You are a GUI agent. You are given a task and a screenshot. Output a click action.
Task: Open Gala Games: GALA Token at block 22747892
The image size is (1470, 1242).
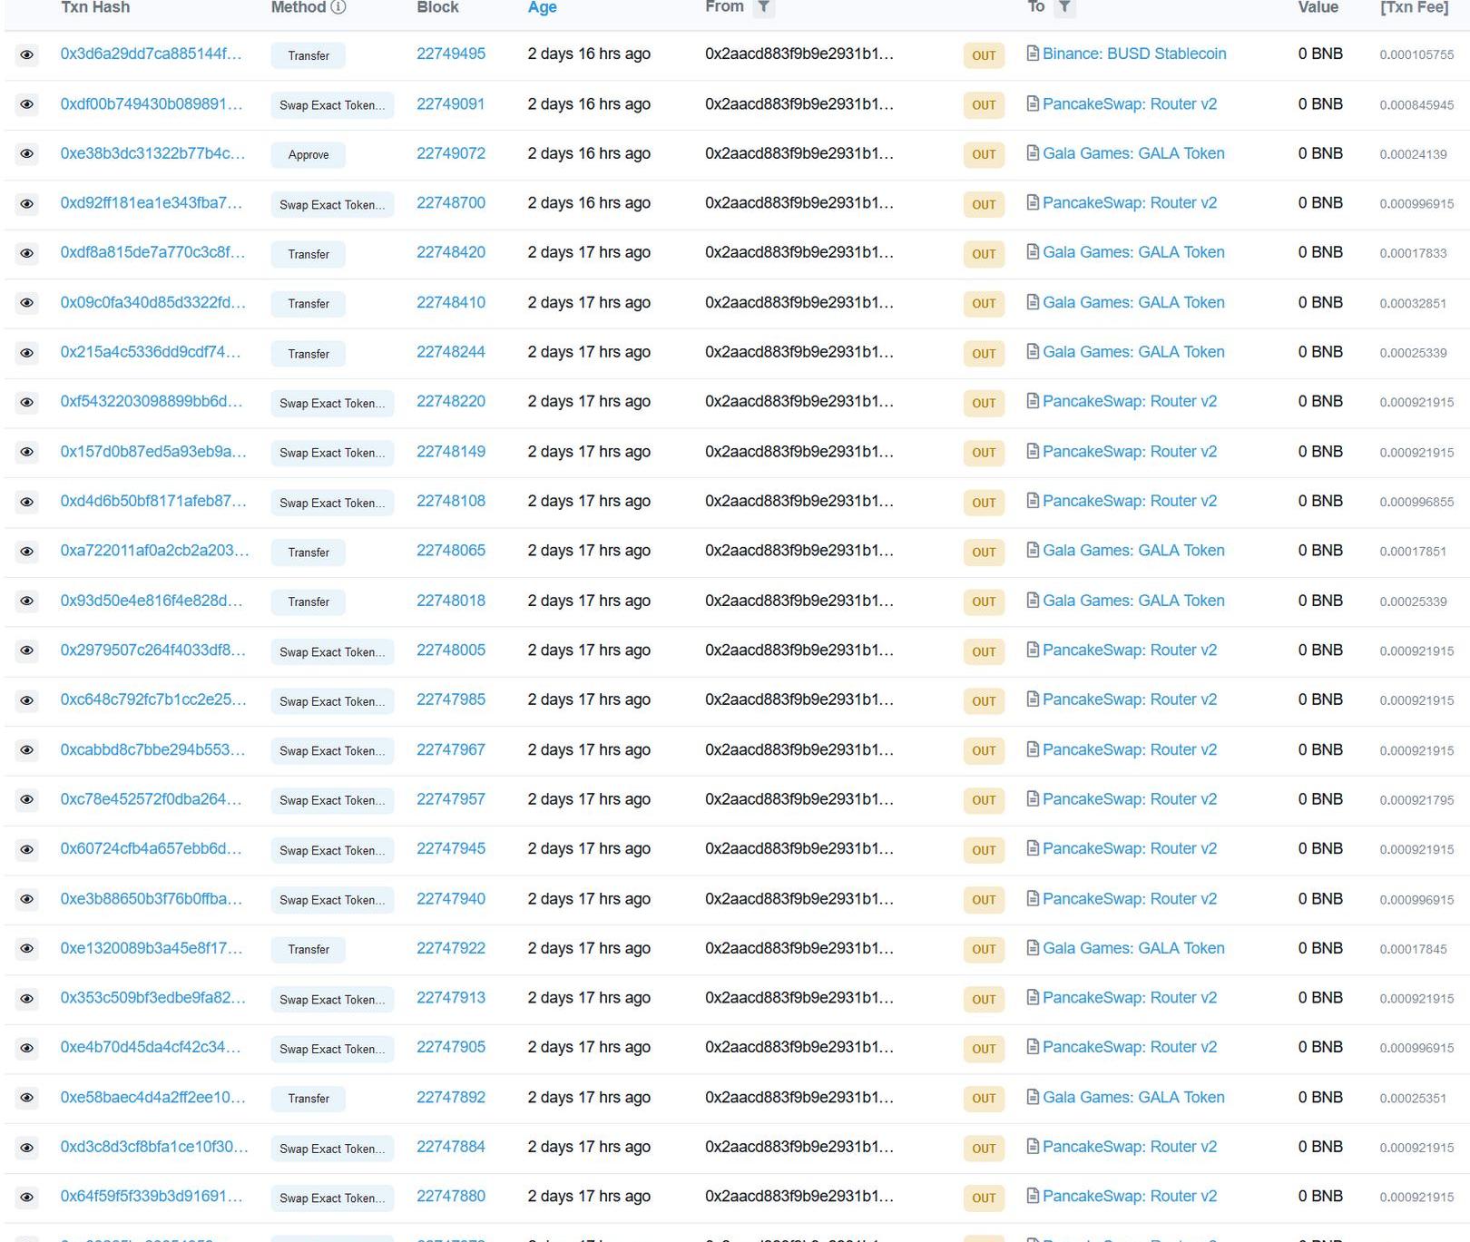point(1133,1097)
